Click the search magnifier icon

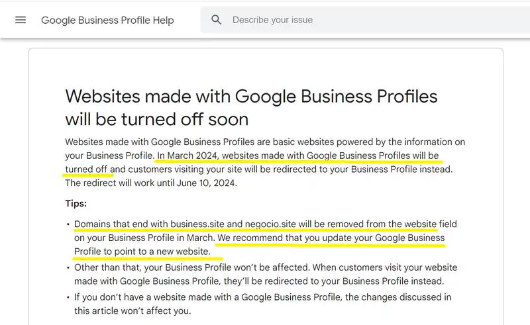pos(216,20)
